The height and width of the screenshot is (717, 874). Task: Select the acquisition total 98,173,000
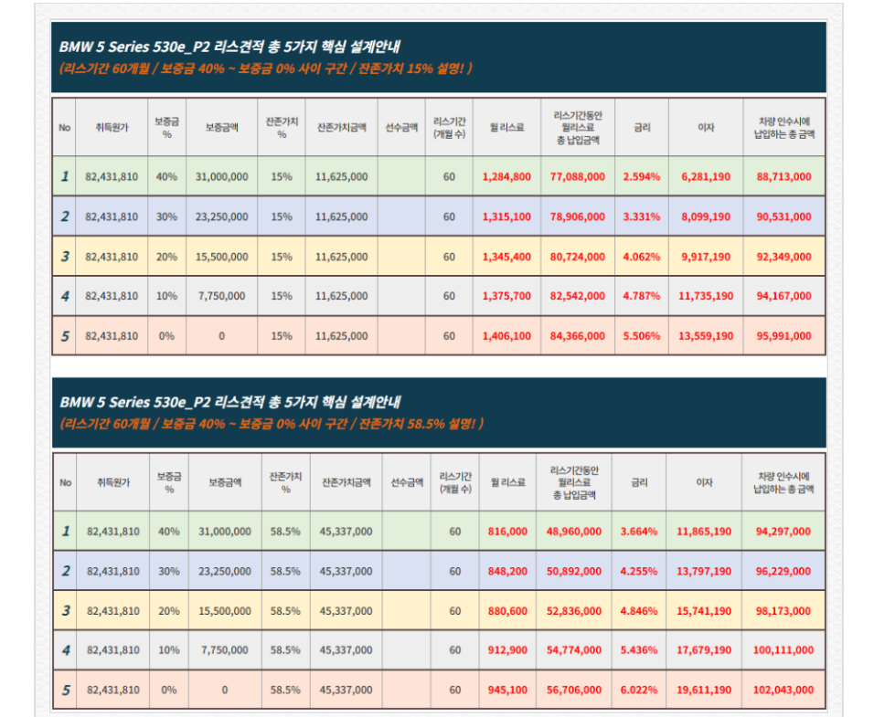click(783, 611)
